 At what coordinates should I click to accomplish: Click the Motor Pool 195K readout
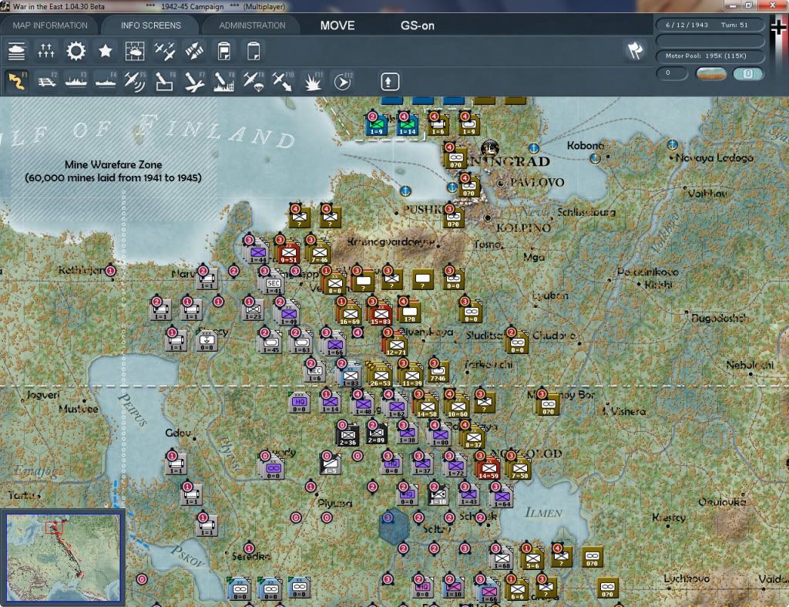(710, 56)
